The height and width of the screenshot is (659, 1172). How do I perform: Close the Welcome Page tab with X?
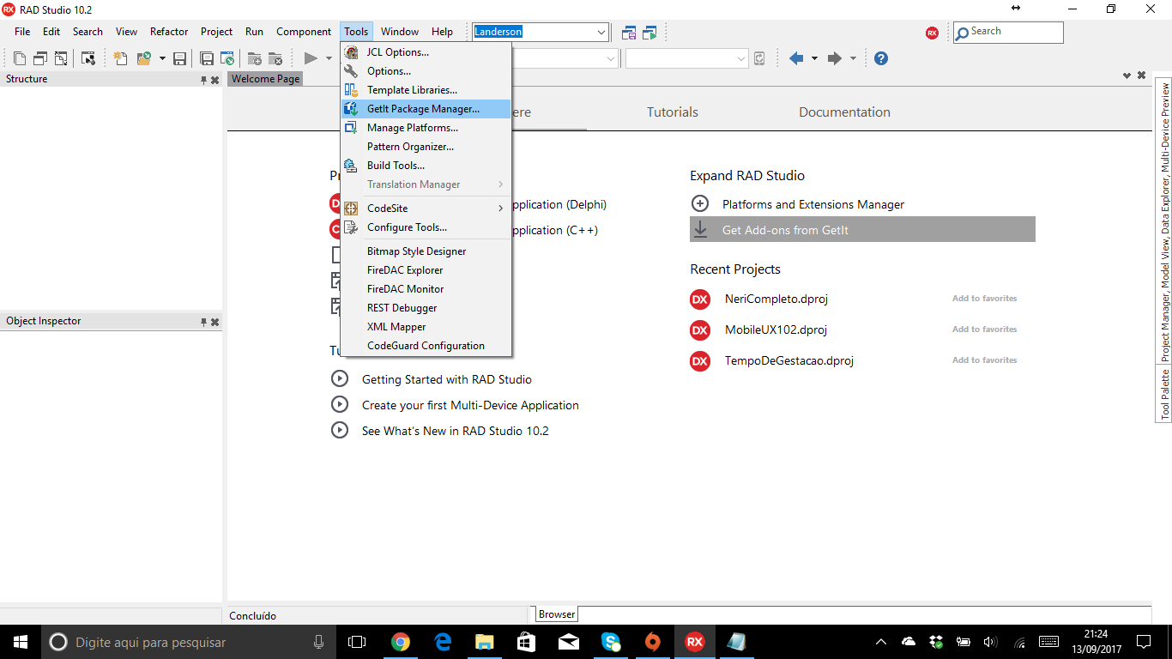click(x=1142, y=76)
